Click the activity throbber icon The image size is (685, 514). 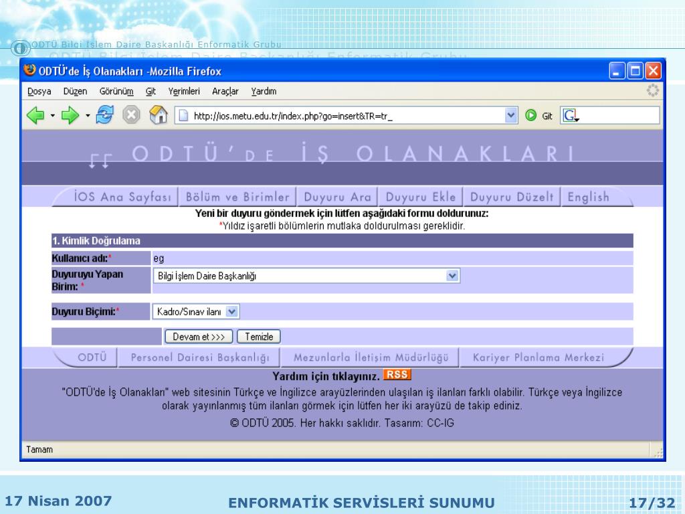tap(652, 90)
